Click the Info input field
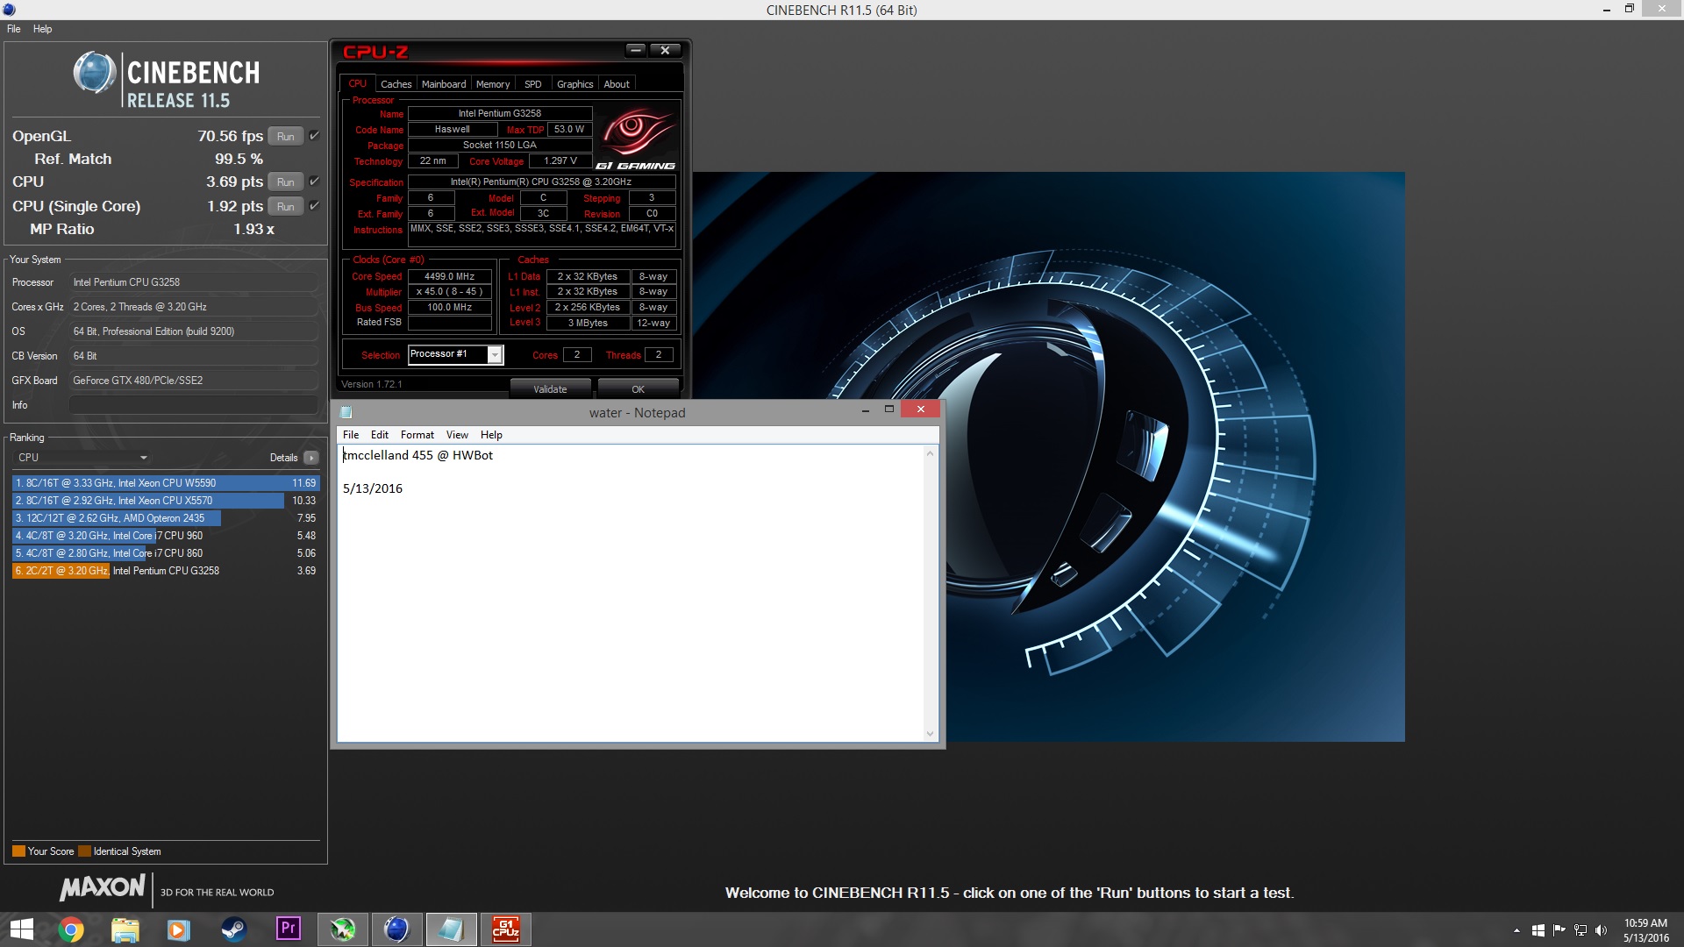1684x947 pixels. 194,405
